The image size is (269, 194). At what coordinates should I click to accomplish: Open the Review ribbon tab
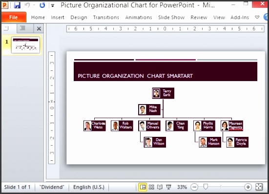point(199,17)
